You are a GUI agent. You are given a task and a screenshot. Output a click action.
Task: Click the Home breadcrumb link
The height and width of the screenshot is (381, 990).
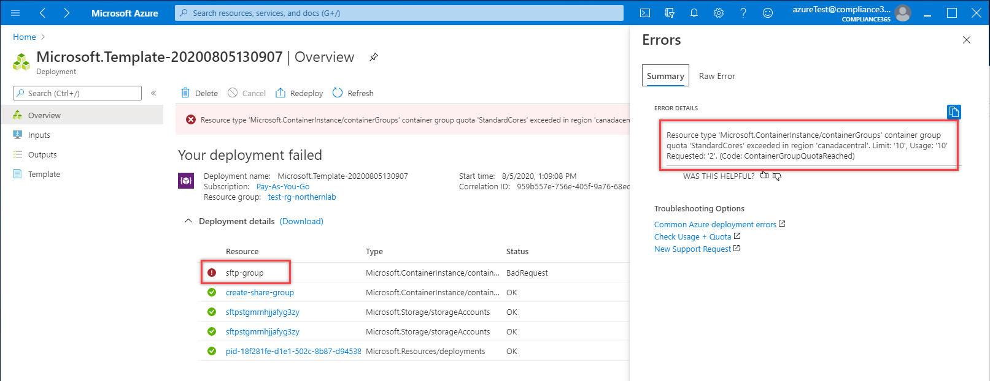25,37
